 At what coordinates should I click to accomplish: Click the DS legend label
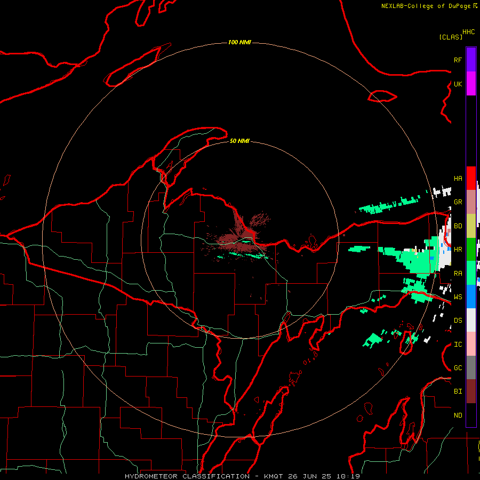coord(458,321)
